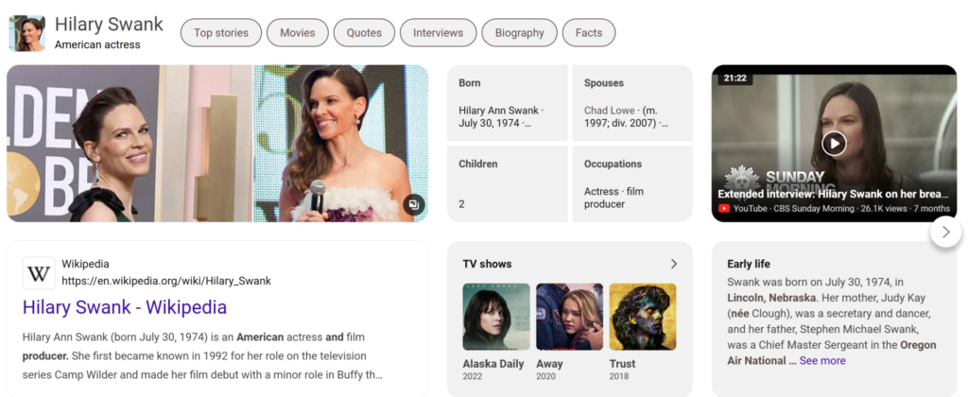
Task: Click the Golden Globes photo of Swank
Action: pyautogui.click(x=130, y=143)
